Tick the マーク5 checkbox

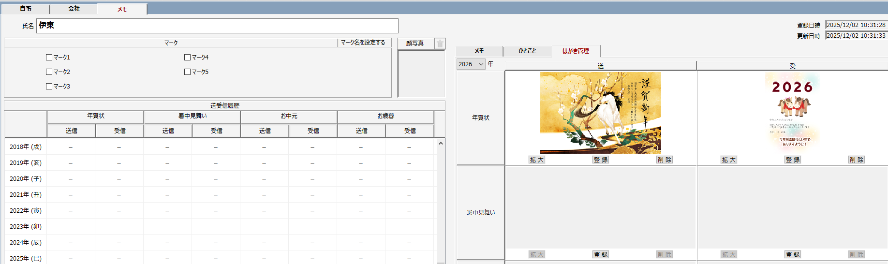click(x=187, y=72)
